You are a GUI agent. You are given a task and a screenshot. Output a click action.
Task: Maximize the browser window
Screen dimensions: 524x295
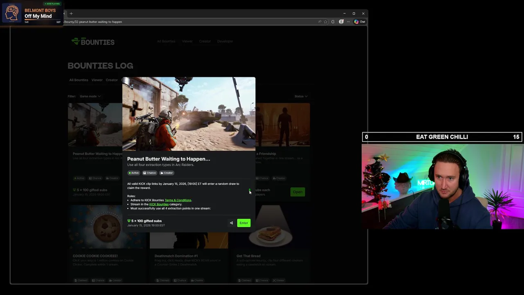(x=354, y=14)
